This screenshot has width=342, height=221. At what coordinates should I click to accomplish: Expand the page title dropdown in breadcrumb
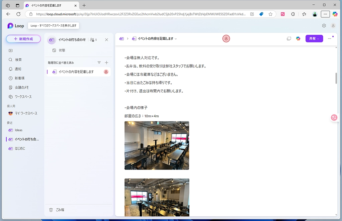click(176, 39)
